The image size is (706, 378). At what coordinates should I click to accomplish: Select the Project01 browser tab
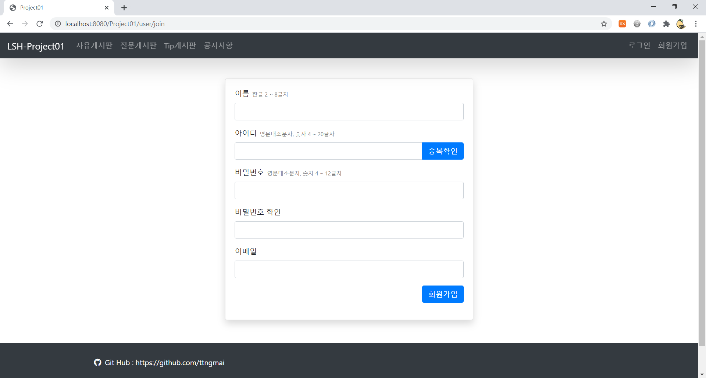pos(59,8)
